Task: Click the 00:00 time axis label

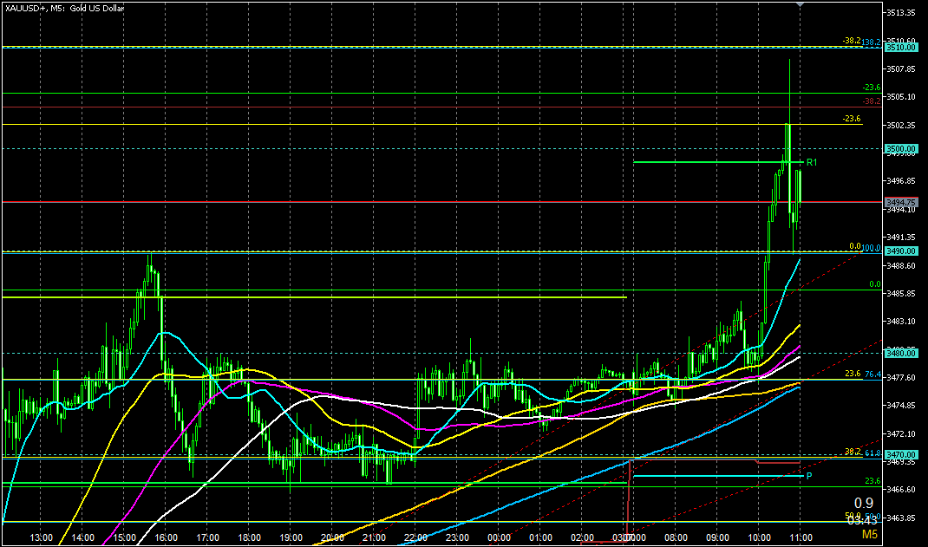Action: [499, 537]
